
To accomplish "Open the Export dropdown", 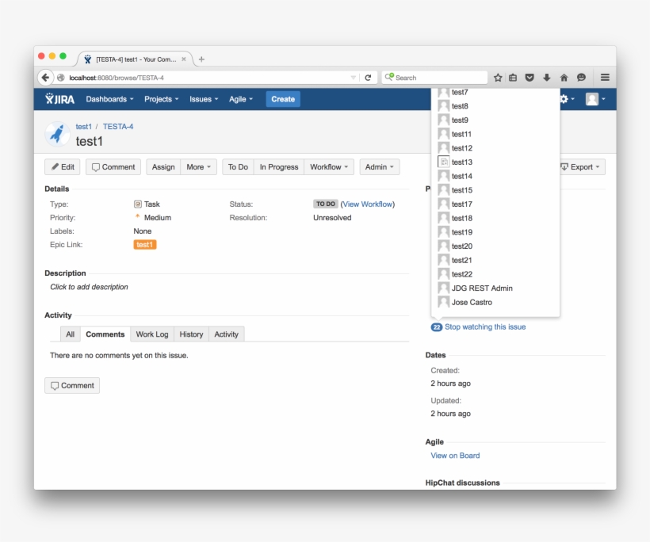I will 582,167.
